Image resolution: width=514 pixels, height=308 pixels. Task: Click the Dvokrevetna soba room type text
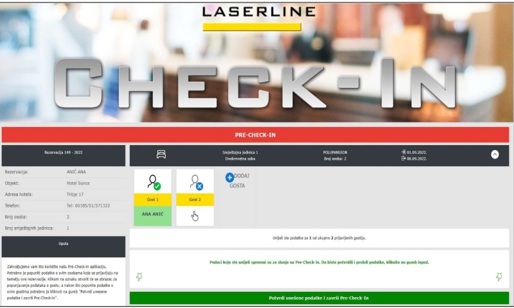pos(240,158)
